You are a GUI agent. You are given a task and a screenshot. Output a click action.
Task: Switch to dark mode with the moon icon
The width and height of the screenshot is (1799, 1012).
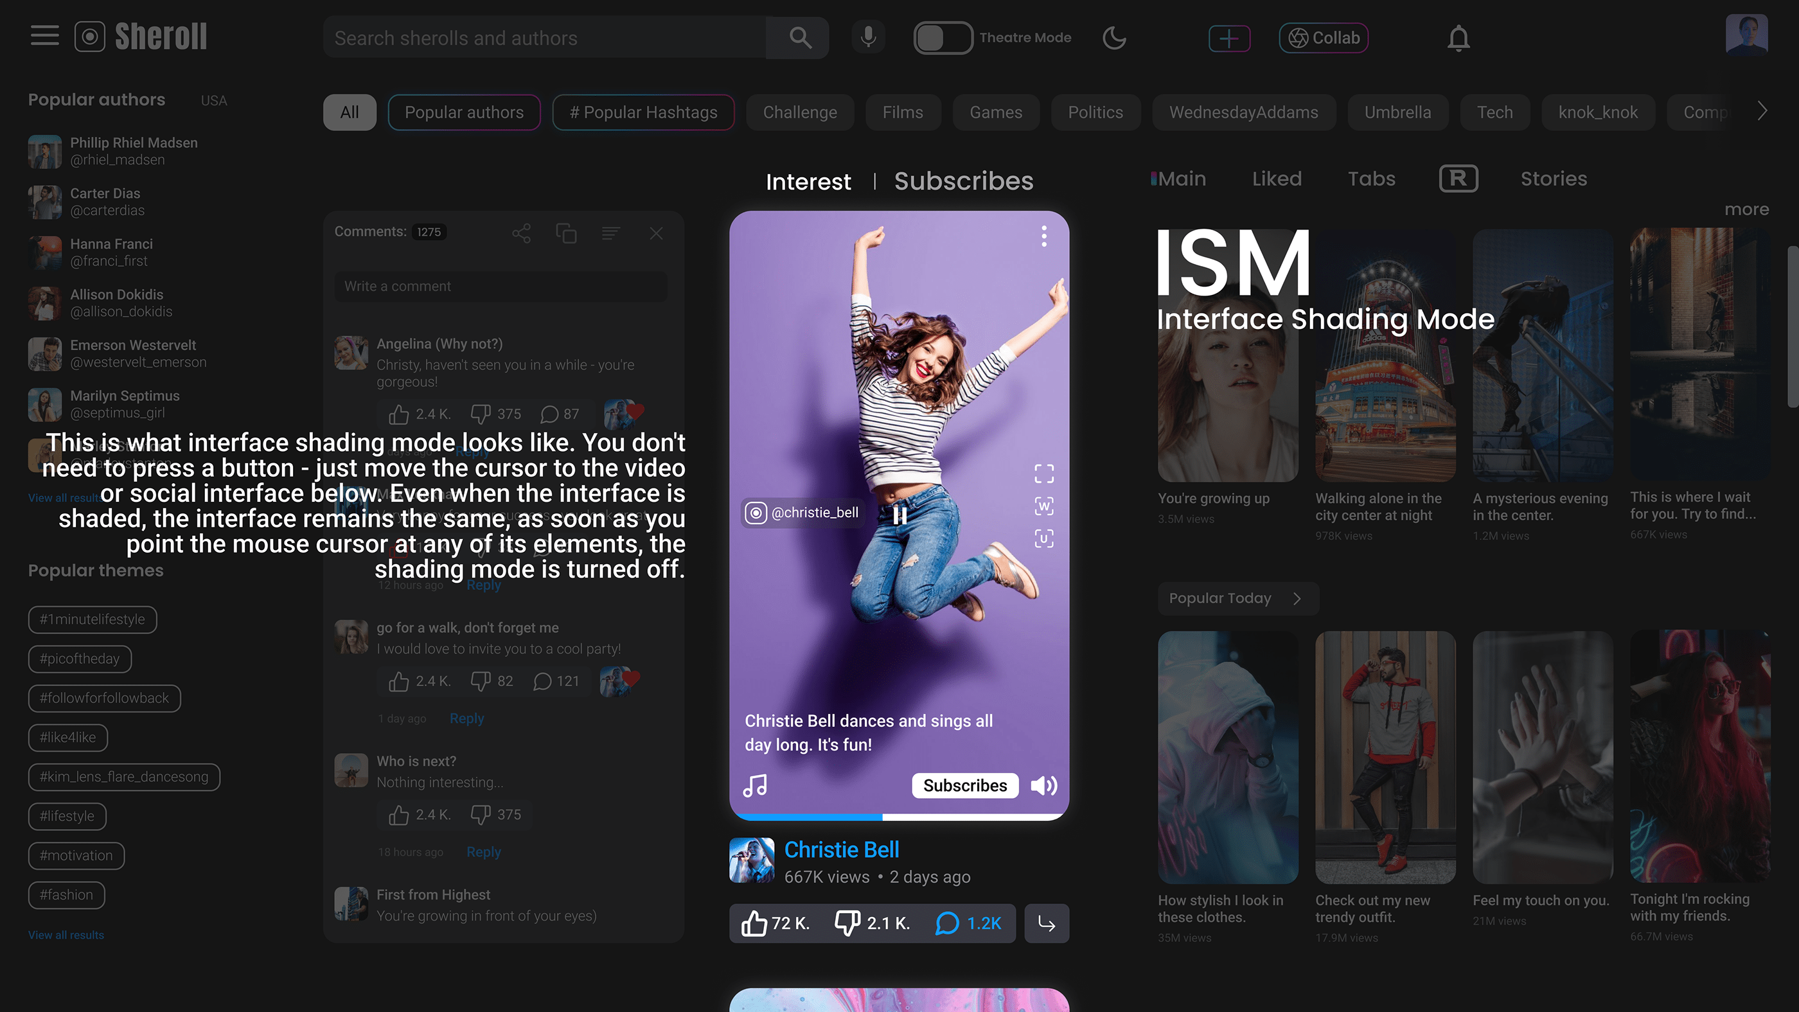(1114, 39)
